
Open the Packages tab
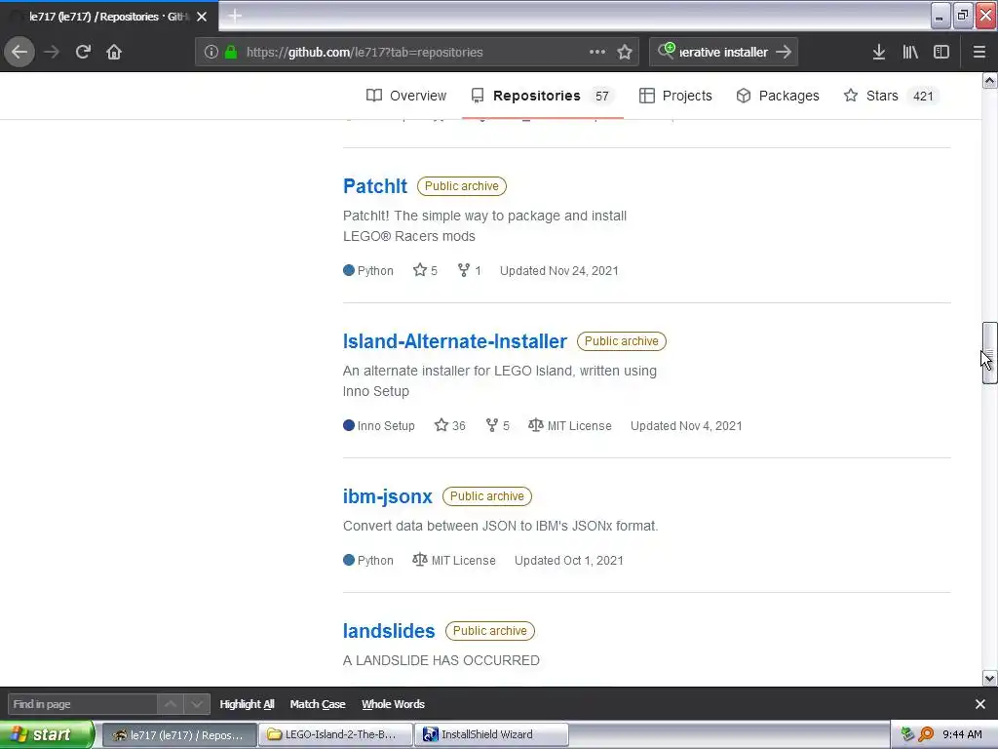[x=777, y=96]
